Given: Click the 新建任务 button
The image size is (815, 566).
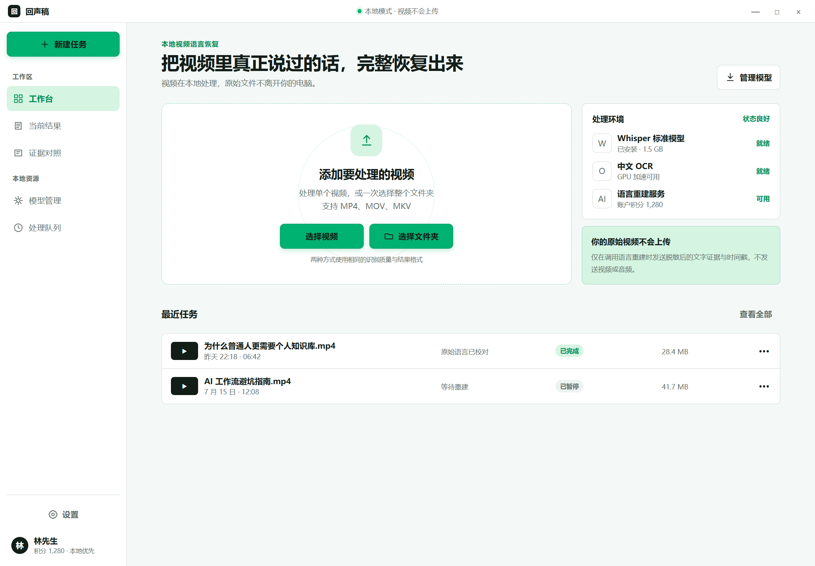Looking at the screenshot, I should [63, 44].
